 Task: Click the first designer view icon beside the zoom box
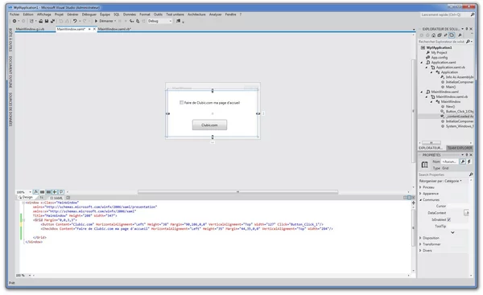pyautogui.click(x=35, y=191)
